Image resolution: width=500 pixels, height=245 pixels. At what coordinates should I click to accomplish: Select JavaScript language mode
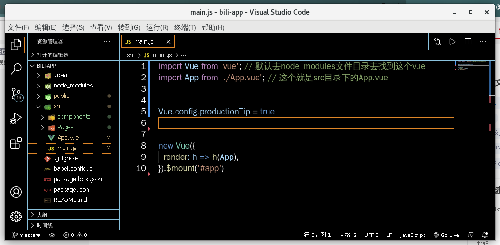[x=413, y=235]
